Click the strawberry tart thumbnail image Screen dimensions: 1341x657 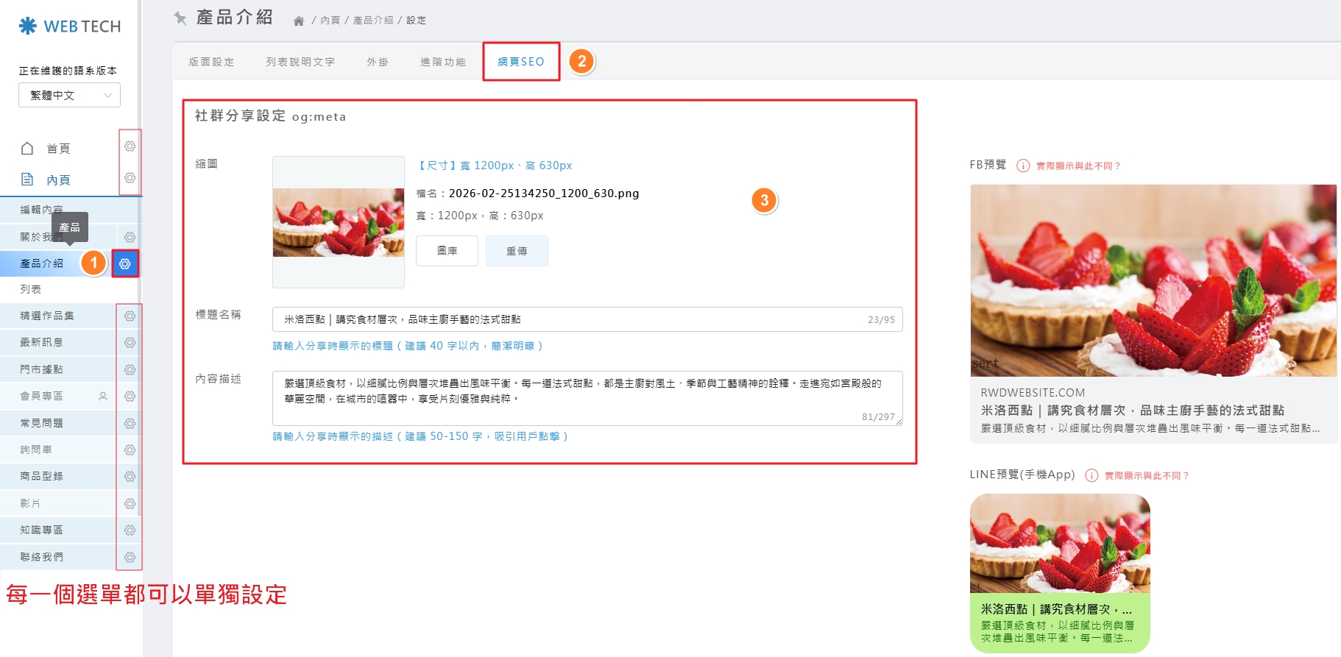point(339,222)
